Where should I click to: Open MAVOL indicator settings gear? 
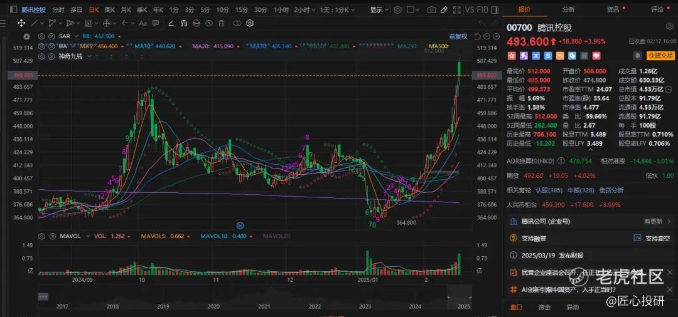pyautogui.click(x=41, y=236)
